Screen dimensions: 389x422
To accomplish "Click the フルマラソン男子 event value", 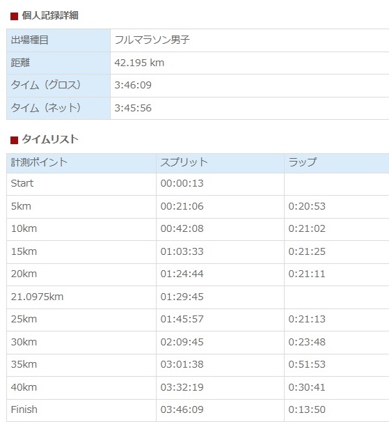I will (152, 40).
